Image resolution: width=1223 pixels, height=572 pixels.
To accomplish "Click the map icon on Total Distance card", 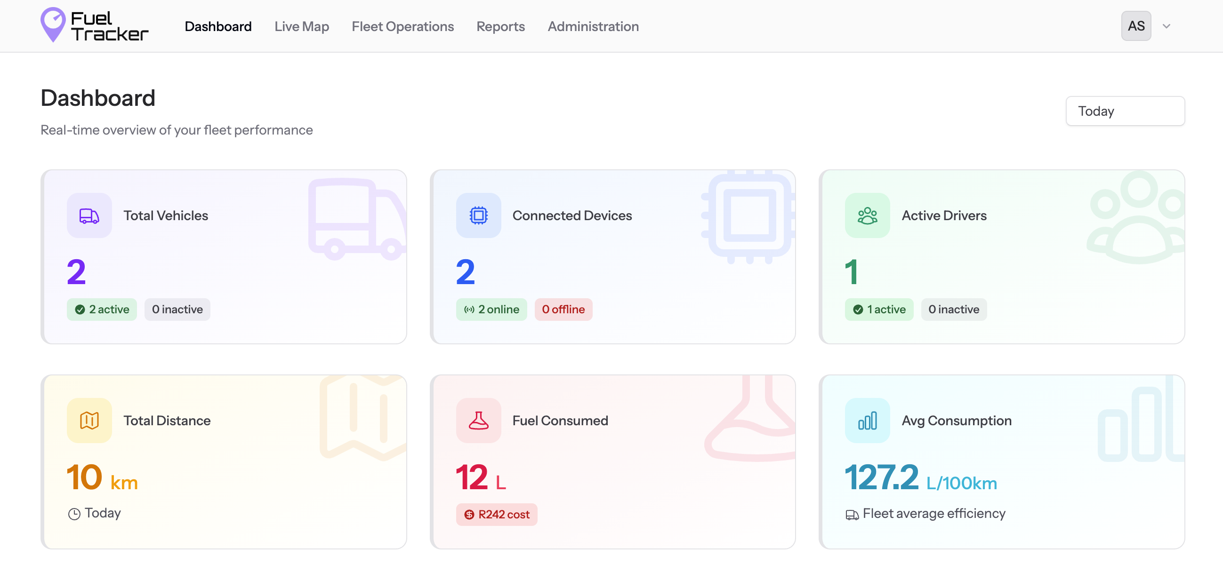I will click(89, 421).
